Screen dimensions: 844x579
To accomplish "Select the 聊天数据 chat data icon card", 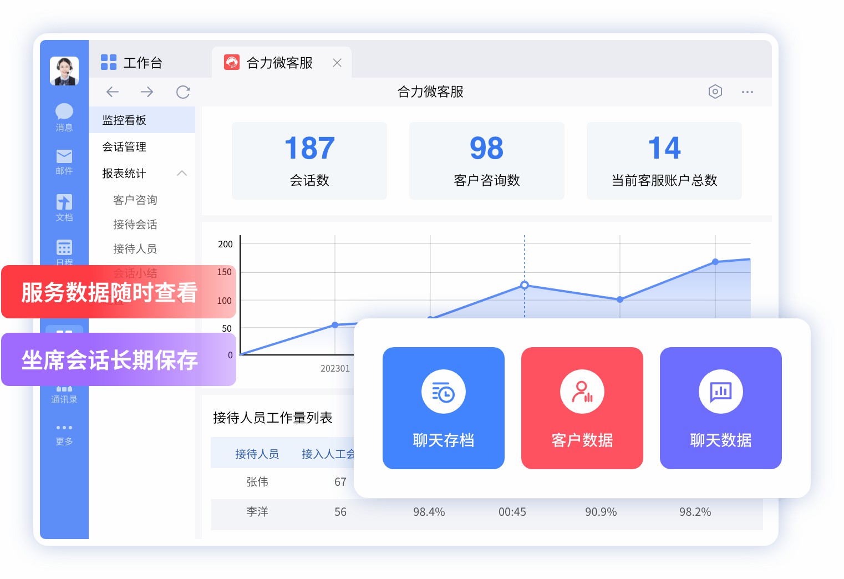I will click(x=720, y=391).
